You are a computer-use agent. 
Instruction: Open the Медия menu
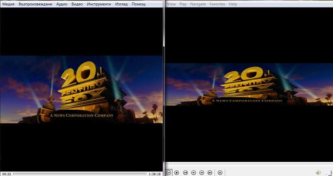[x=8, y=4]
